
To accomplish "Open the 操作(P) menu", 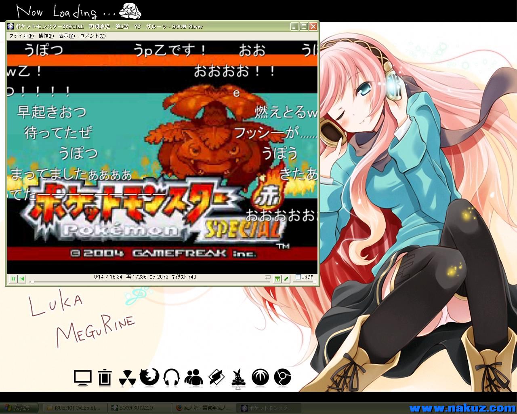I will [x=46, y=36].
